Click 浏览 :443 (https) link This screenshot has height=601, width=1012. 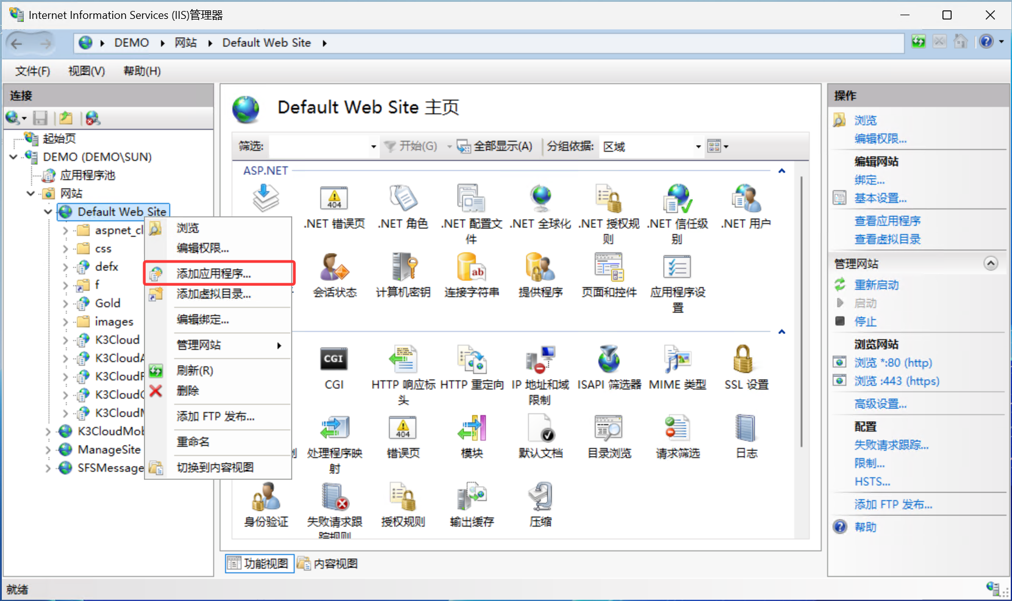coord(897,381)
